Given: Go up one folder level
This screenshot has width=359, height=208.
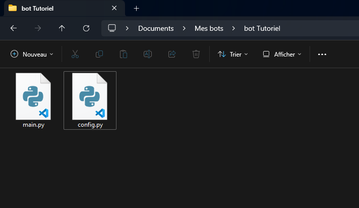Looking at the screenshot, I should click(x=62, y=28).
